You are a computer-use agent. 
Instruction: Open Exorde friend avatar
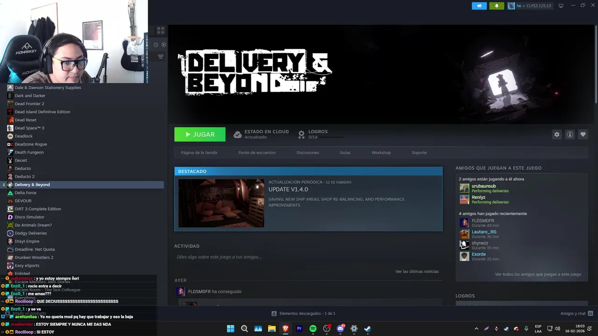click(x=464, y=256)
